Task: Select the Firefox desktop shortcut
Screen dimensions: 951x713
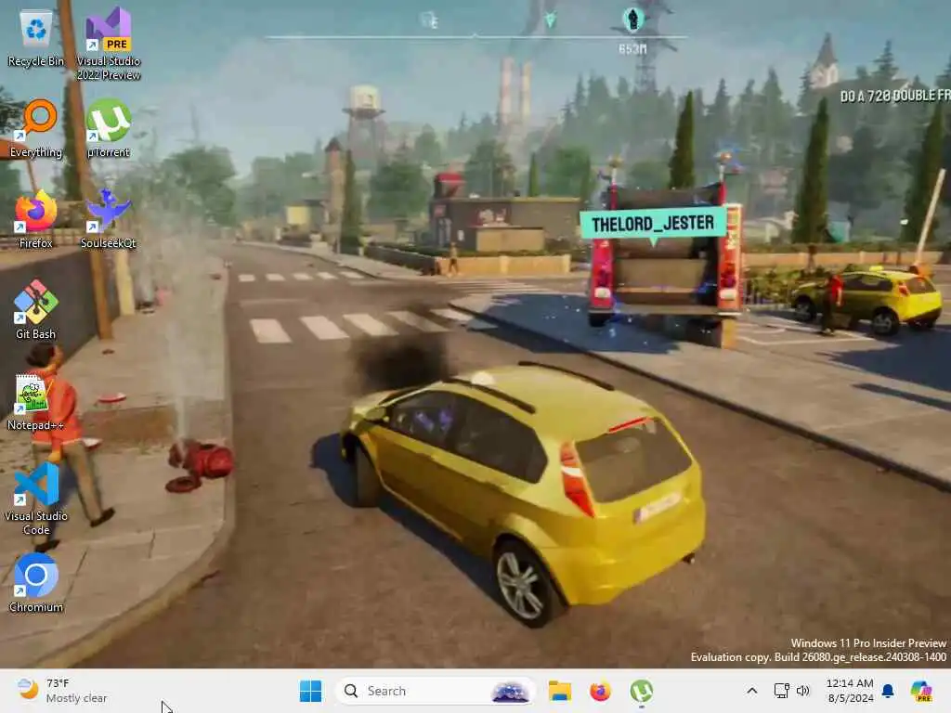Action: tap(36, 219)
